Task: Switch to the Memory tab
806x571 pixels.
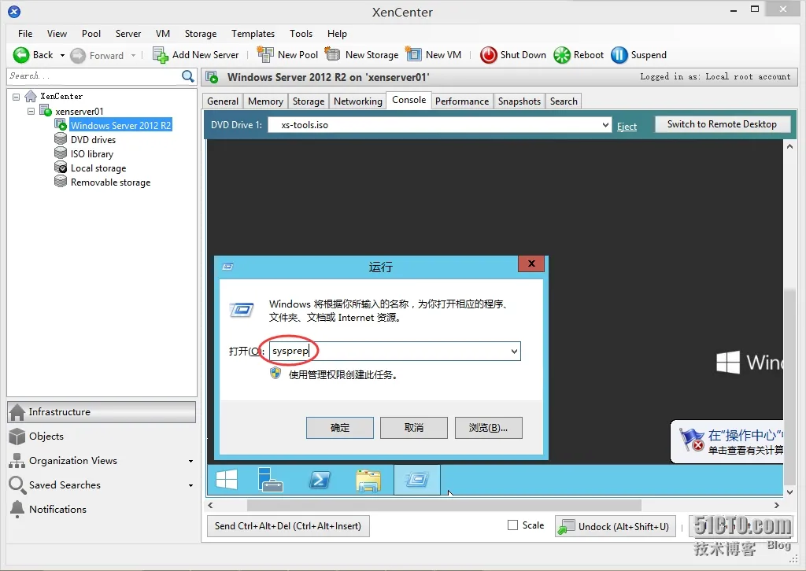Action: (x=265, y=101)
